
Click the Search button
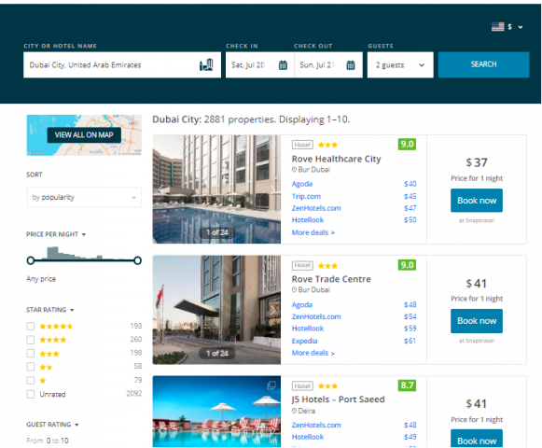tap(483, 64)
